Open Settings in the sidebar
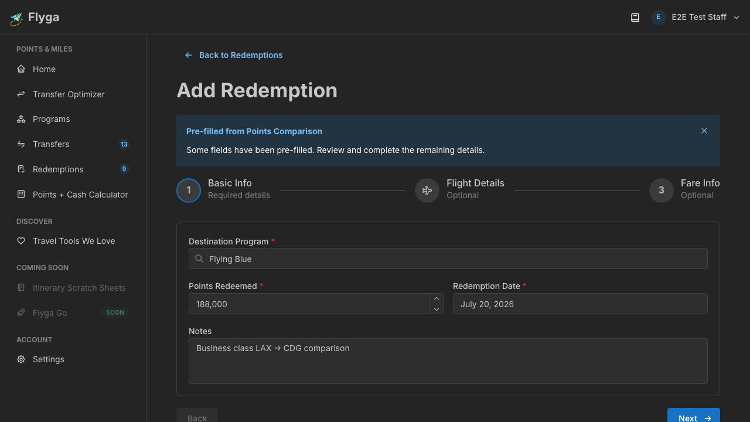 [x=73, y=359]
